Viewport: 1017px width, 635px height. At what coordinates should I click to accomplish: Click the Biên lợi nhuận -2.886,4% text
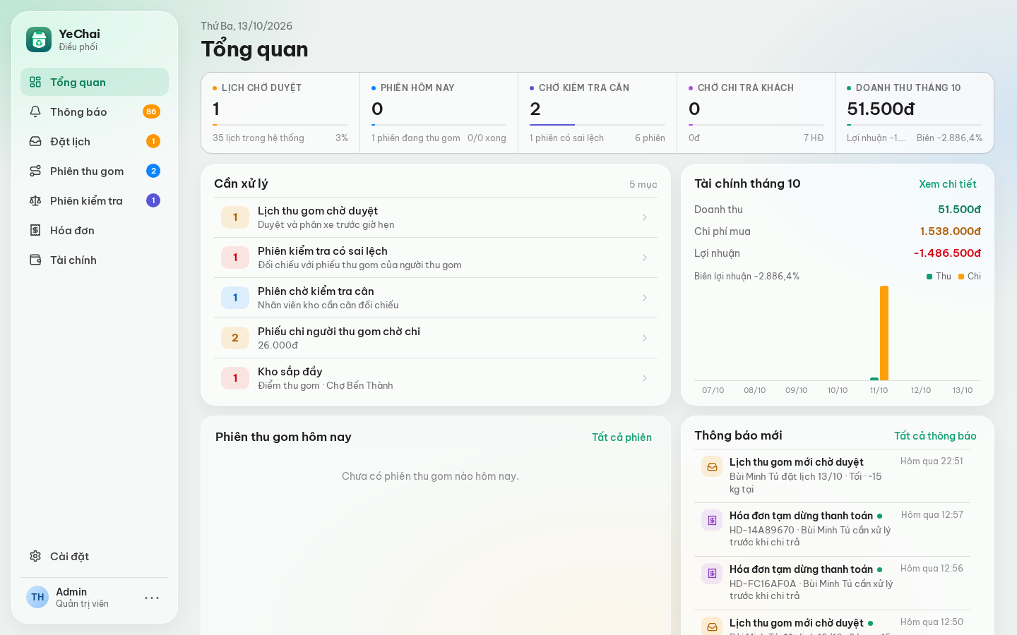click(747, 277)
